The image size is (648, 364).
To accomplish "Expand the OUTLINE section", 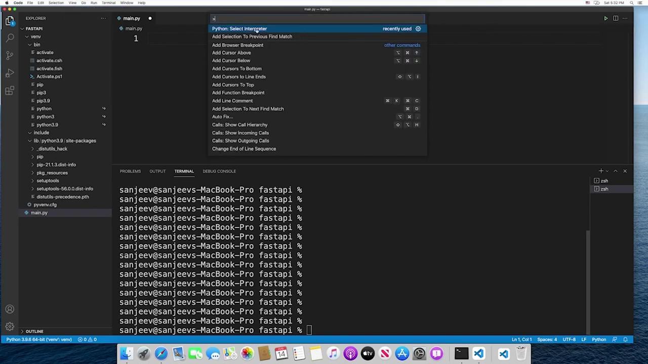I will pyautogui.click(x=34, y=331).
